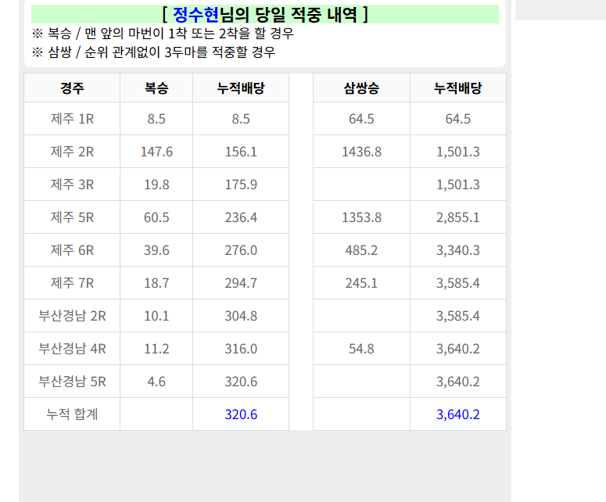606x502 pixels.
Task: Click the 복승 value 18.7 for 제주 7R
Action: [156, 283]
